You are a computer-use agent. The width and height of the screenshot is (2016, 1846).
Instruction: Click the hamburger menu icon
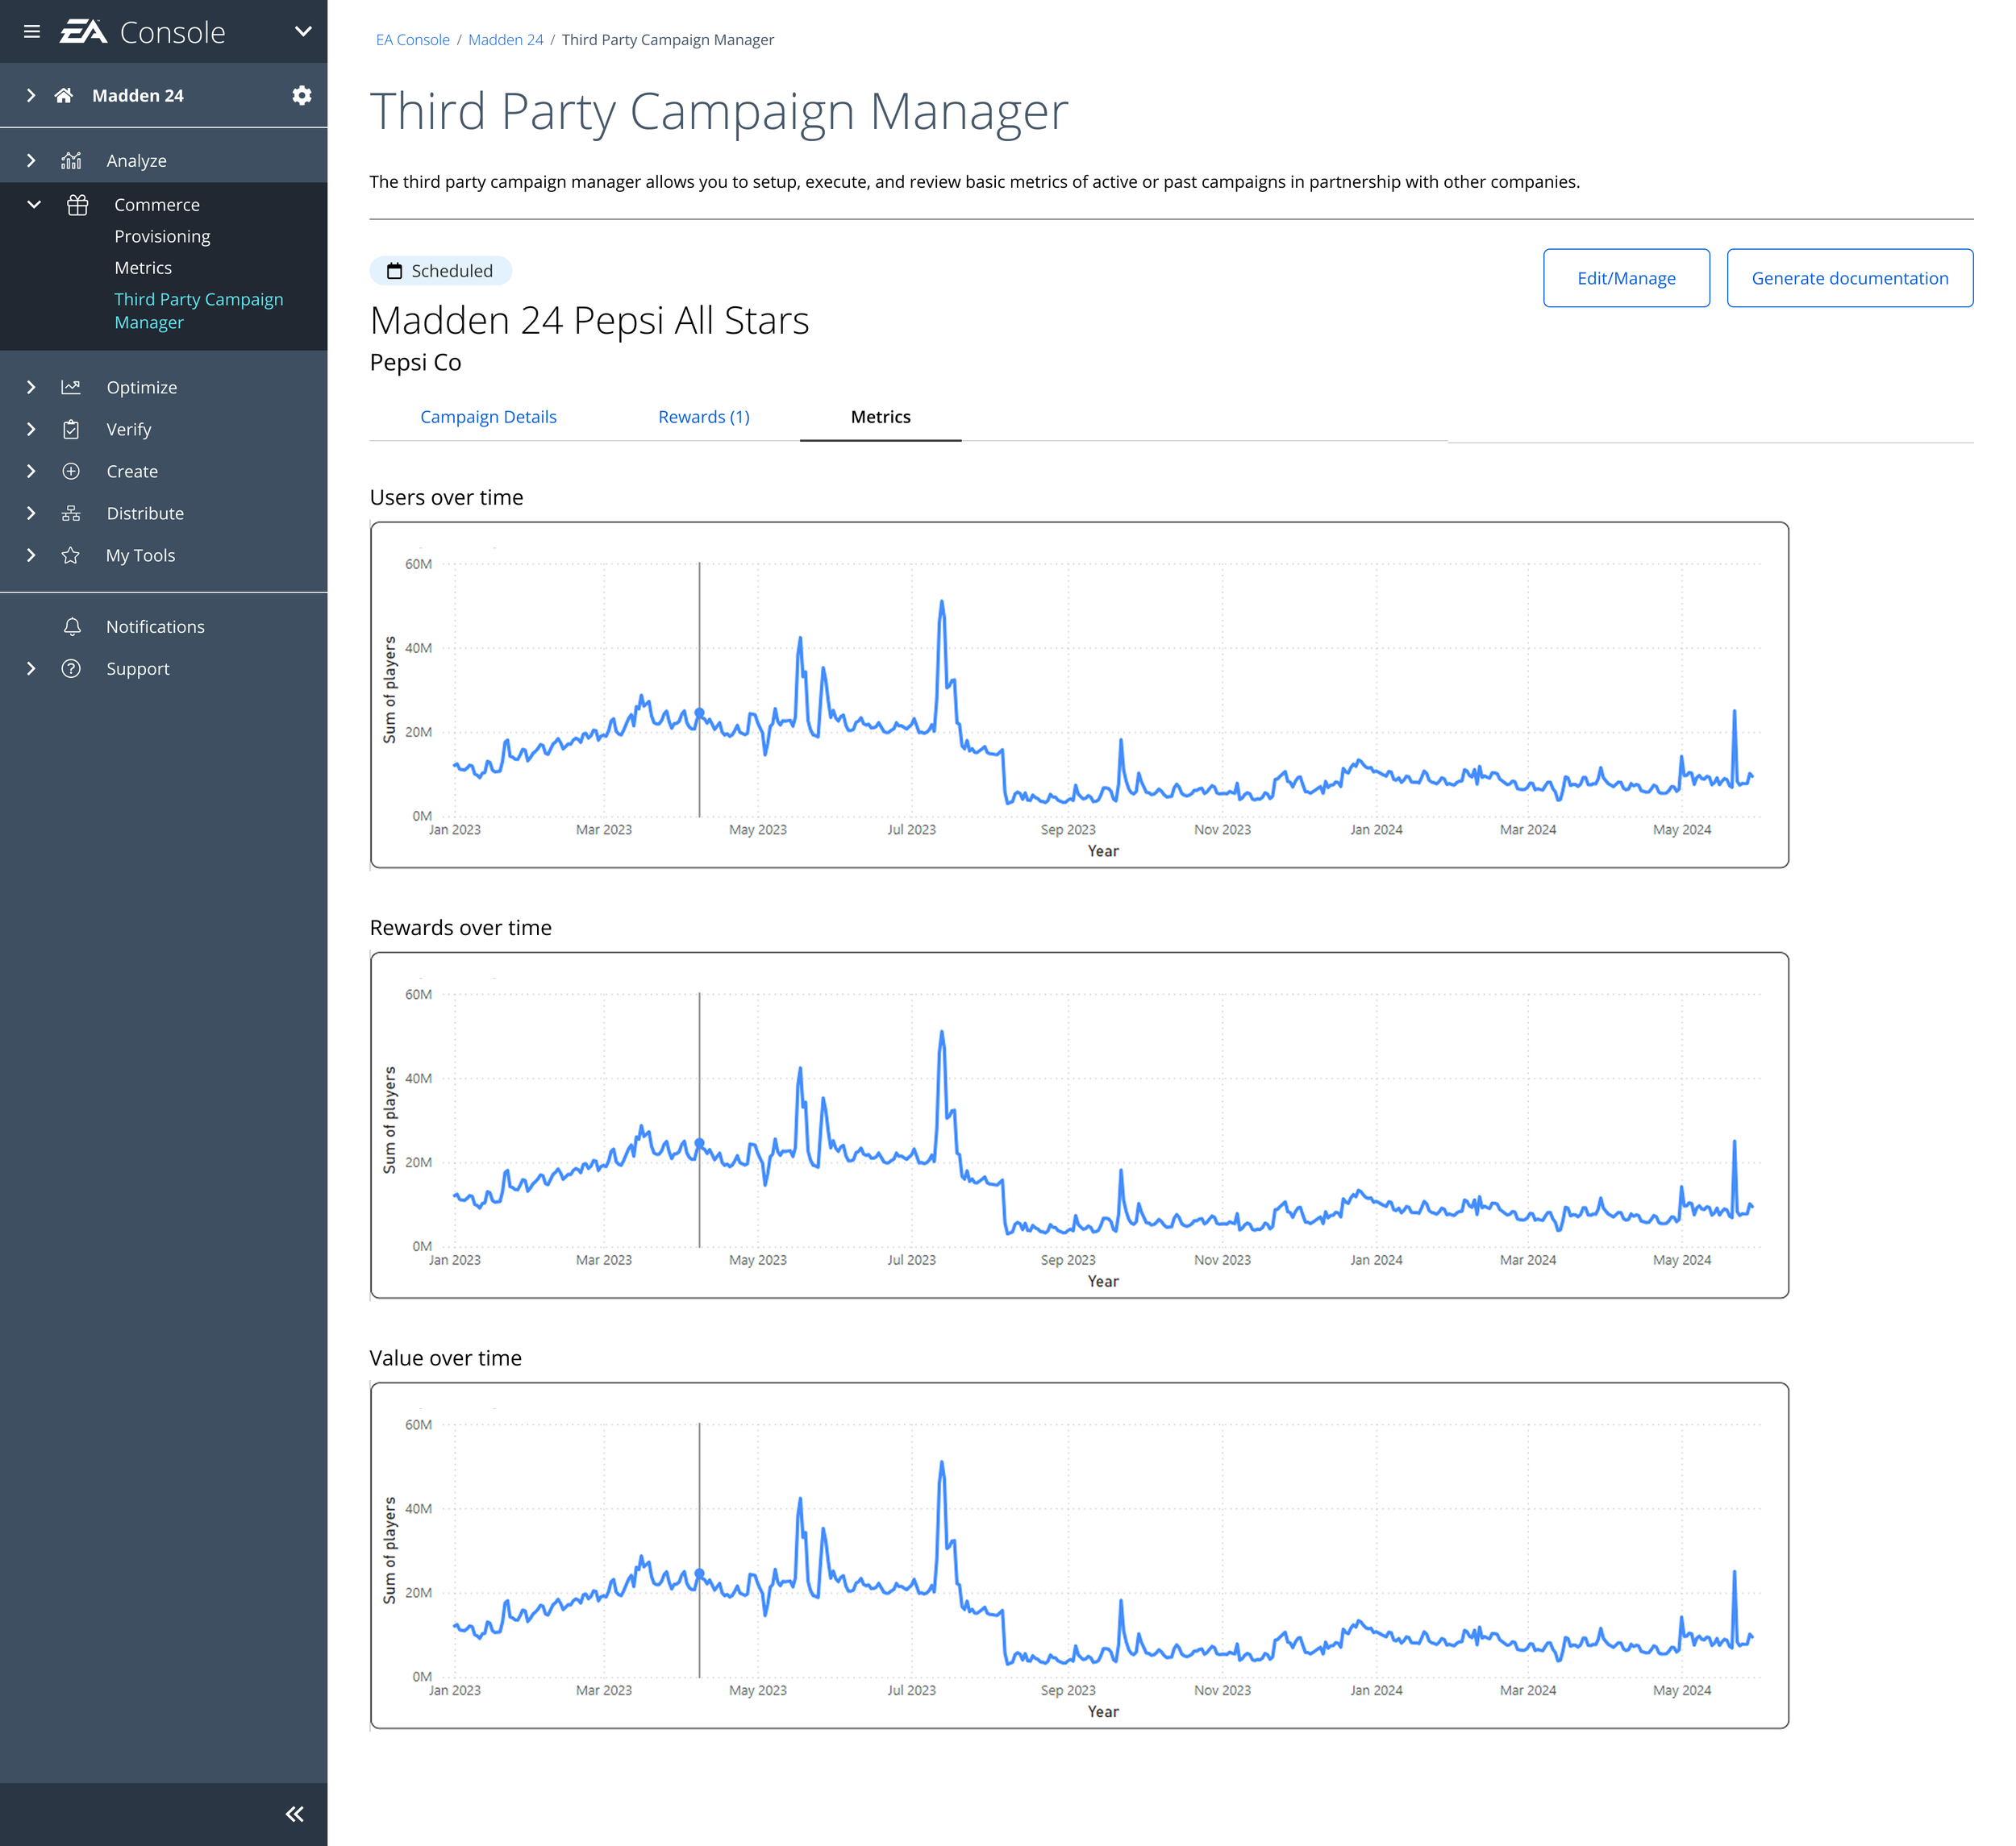tap(32, 32)
